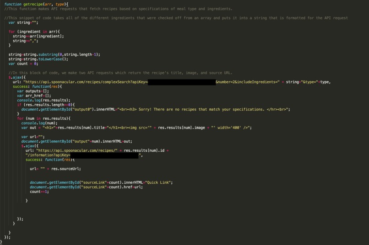
Task: Click the sourceLink line ending '.href=url;'
Action: 86,187
